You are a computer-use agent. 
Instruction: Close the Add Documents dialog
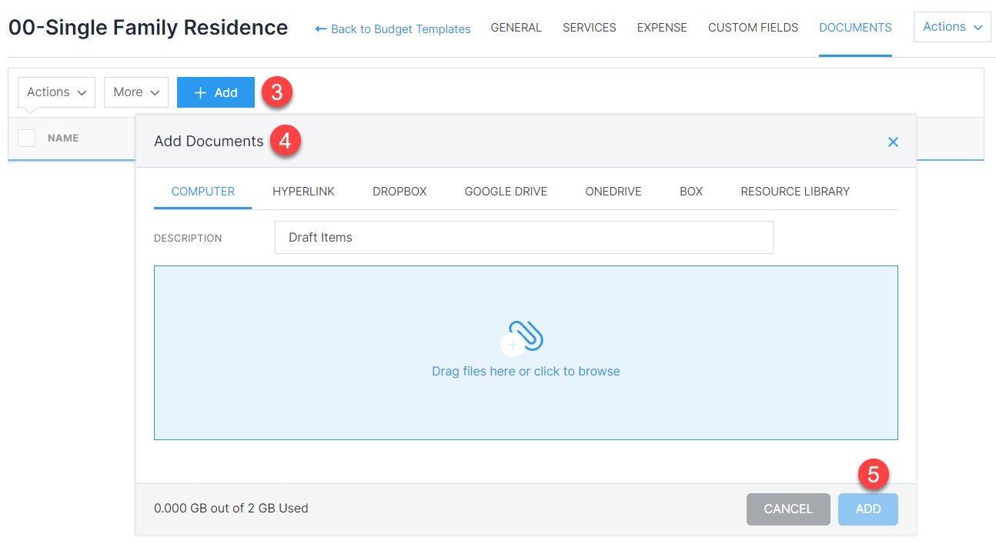pyautogui.click(x=893, y=142)
